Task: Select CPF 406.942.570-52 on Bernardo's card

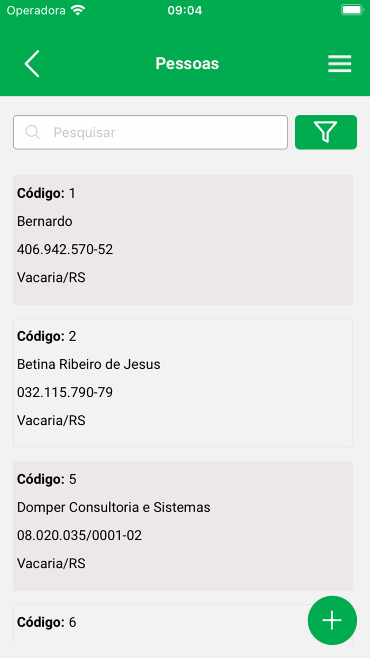Action: click(x=64, y=249)
